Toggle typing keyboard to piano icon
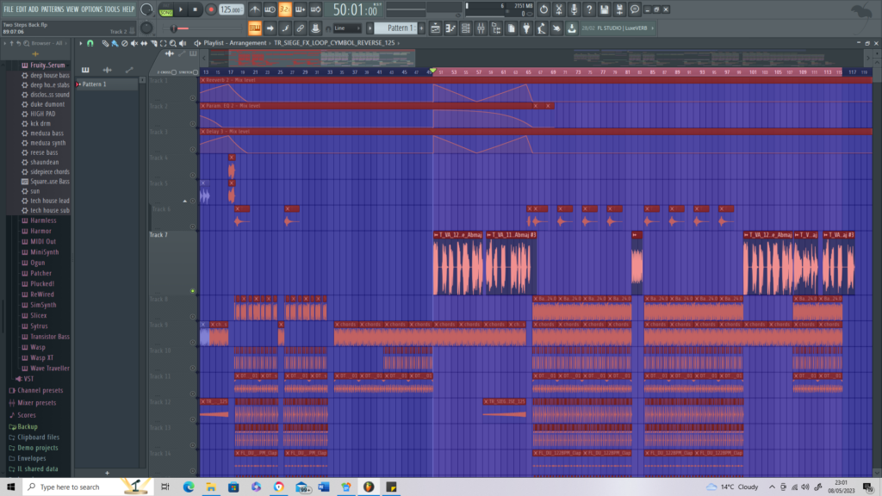882x496 pixels. [255, 28]
